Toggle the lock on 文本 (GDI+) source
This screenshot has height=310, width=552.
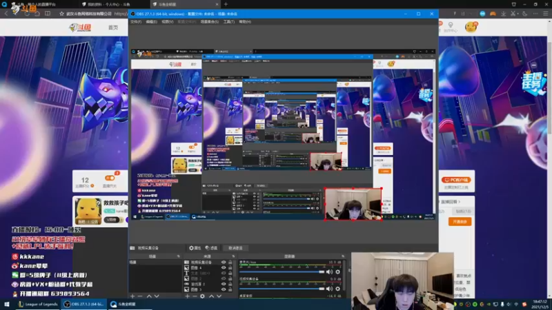pyautogui.click(x=230, y=273)
